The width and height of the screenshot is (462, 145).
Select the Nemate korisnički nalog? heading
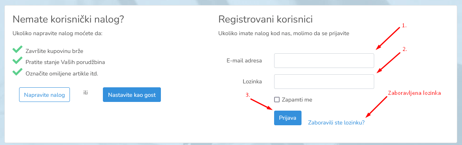[x=68, y=20]
